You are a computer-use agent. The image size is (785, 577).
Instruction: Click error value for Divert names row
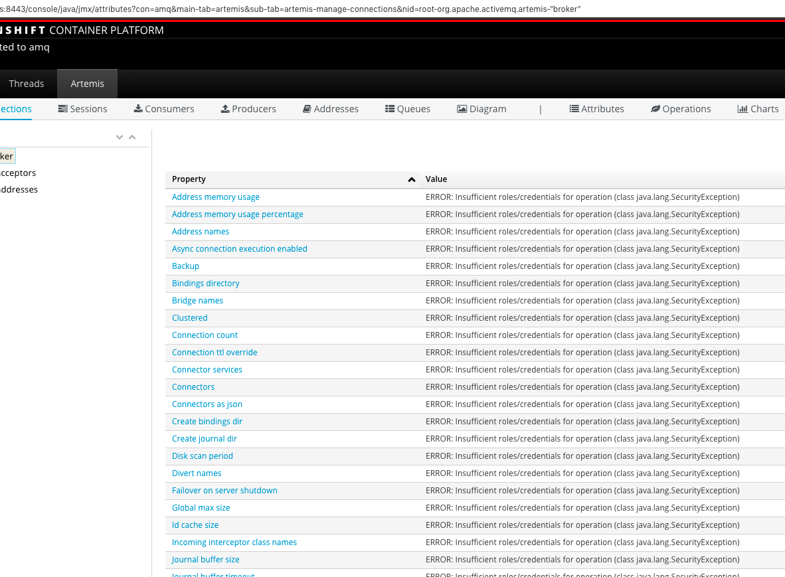[582, 473]
